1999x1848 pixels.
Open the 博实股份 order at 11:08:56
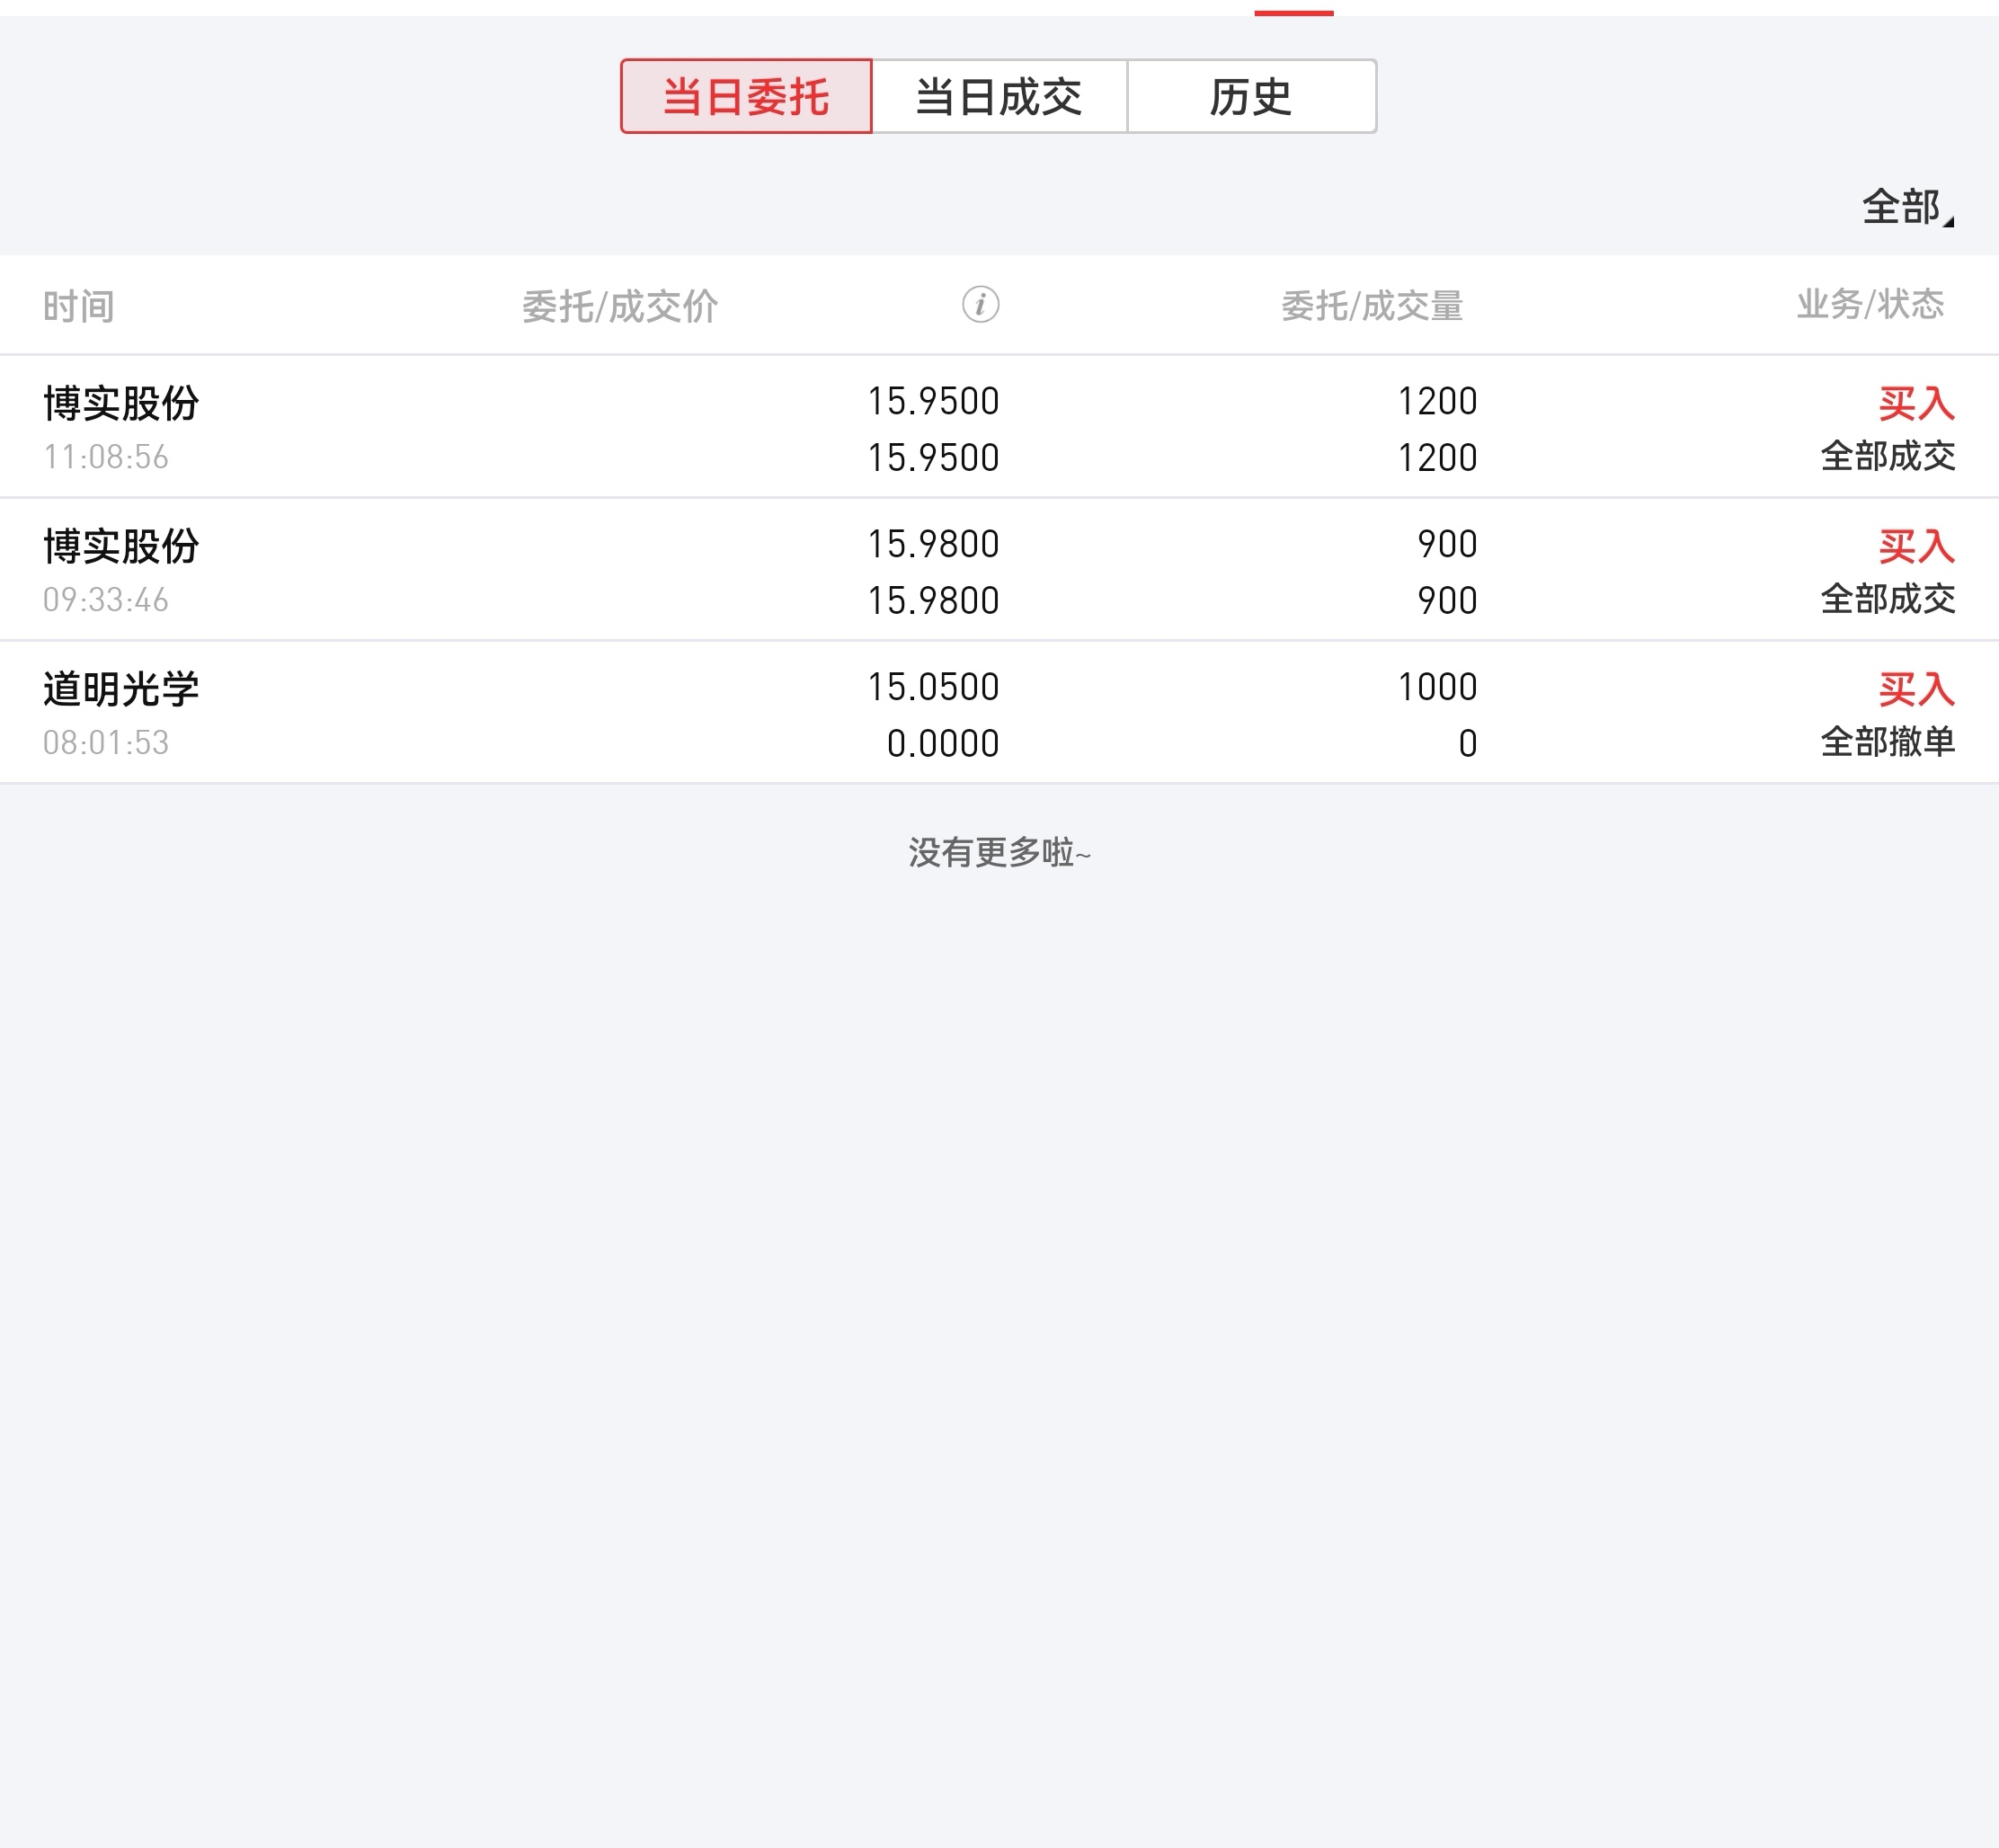tap(121, 404)
